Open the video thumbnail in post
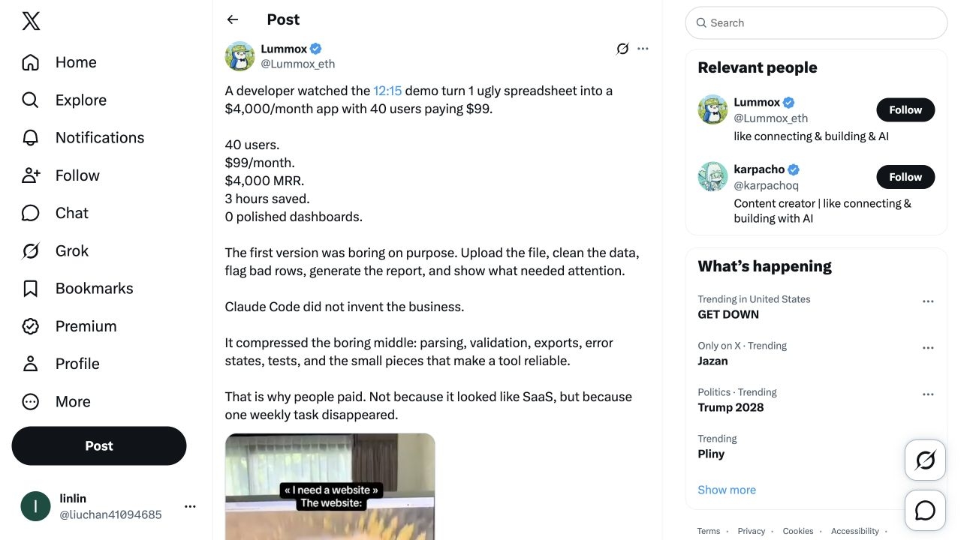 330,487
